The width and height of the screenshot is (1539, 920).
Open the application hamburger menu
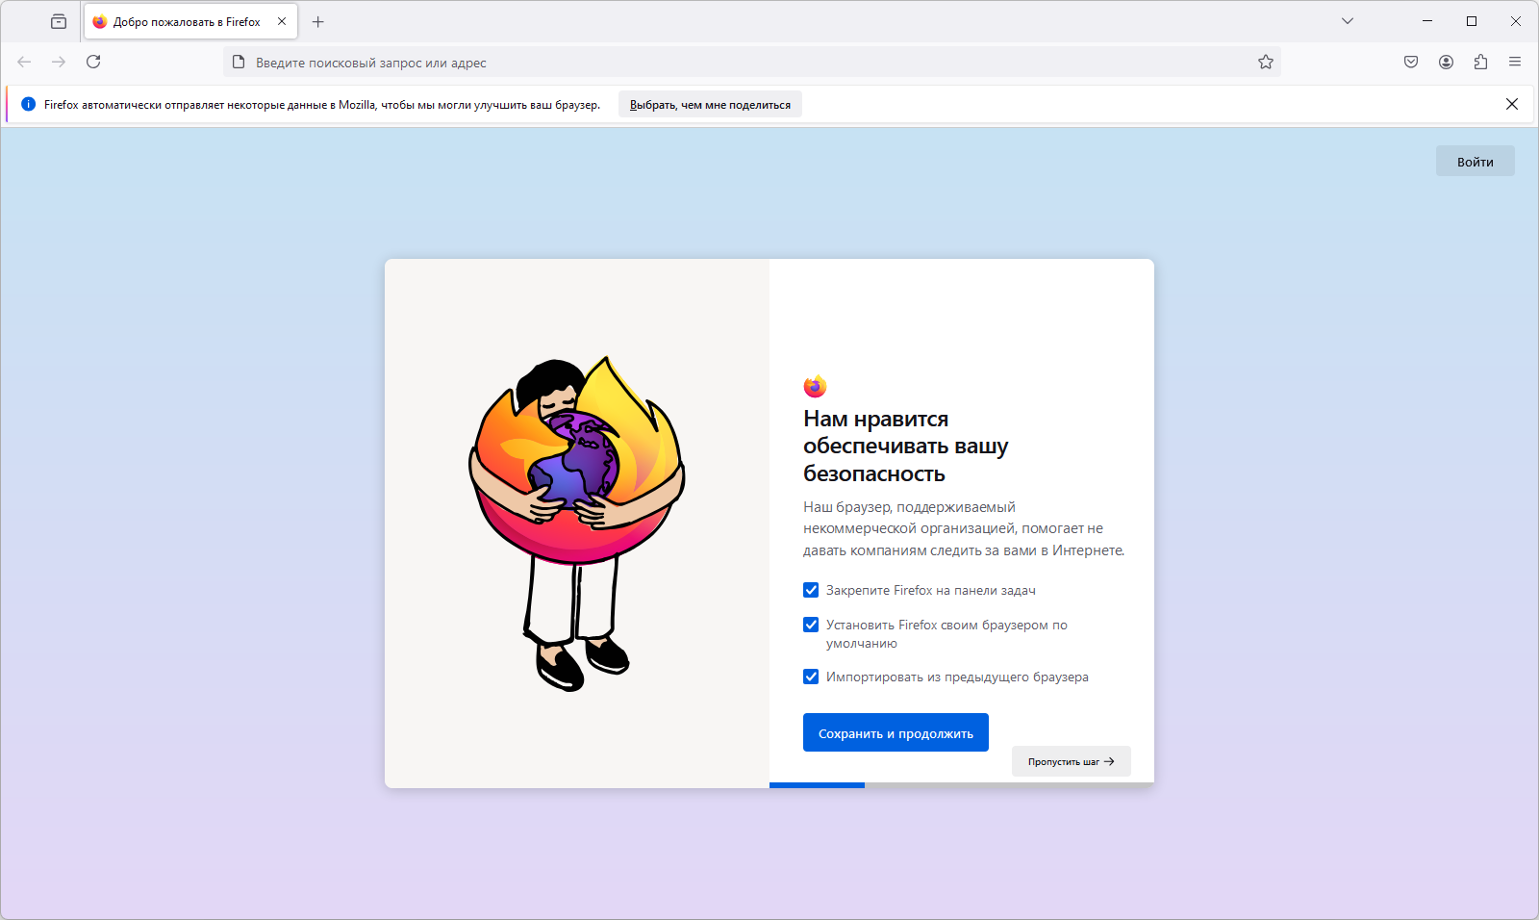pyautogui.click(x=1515, y=62)
